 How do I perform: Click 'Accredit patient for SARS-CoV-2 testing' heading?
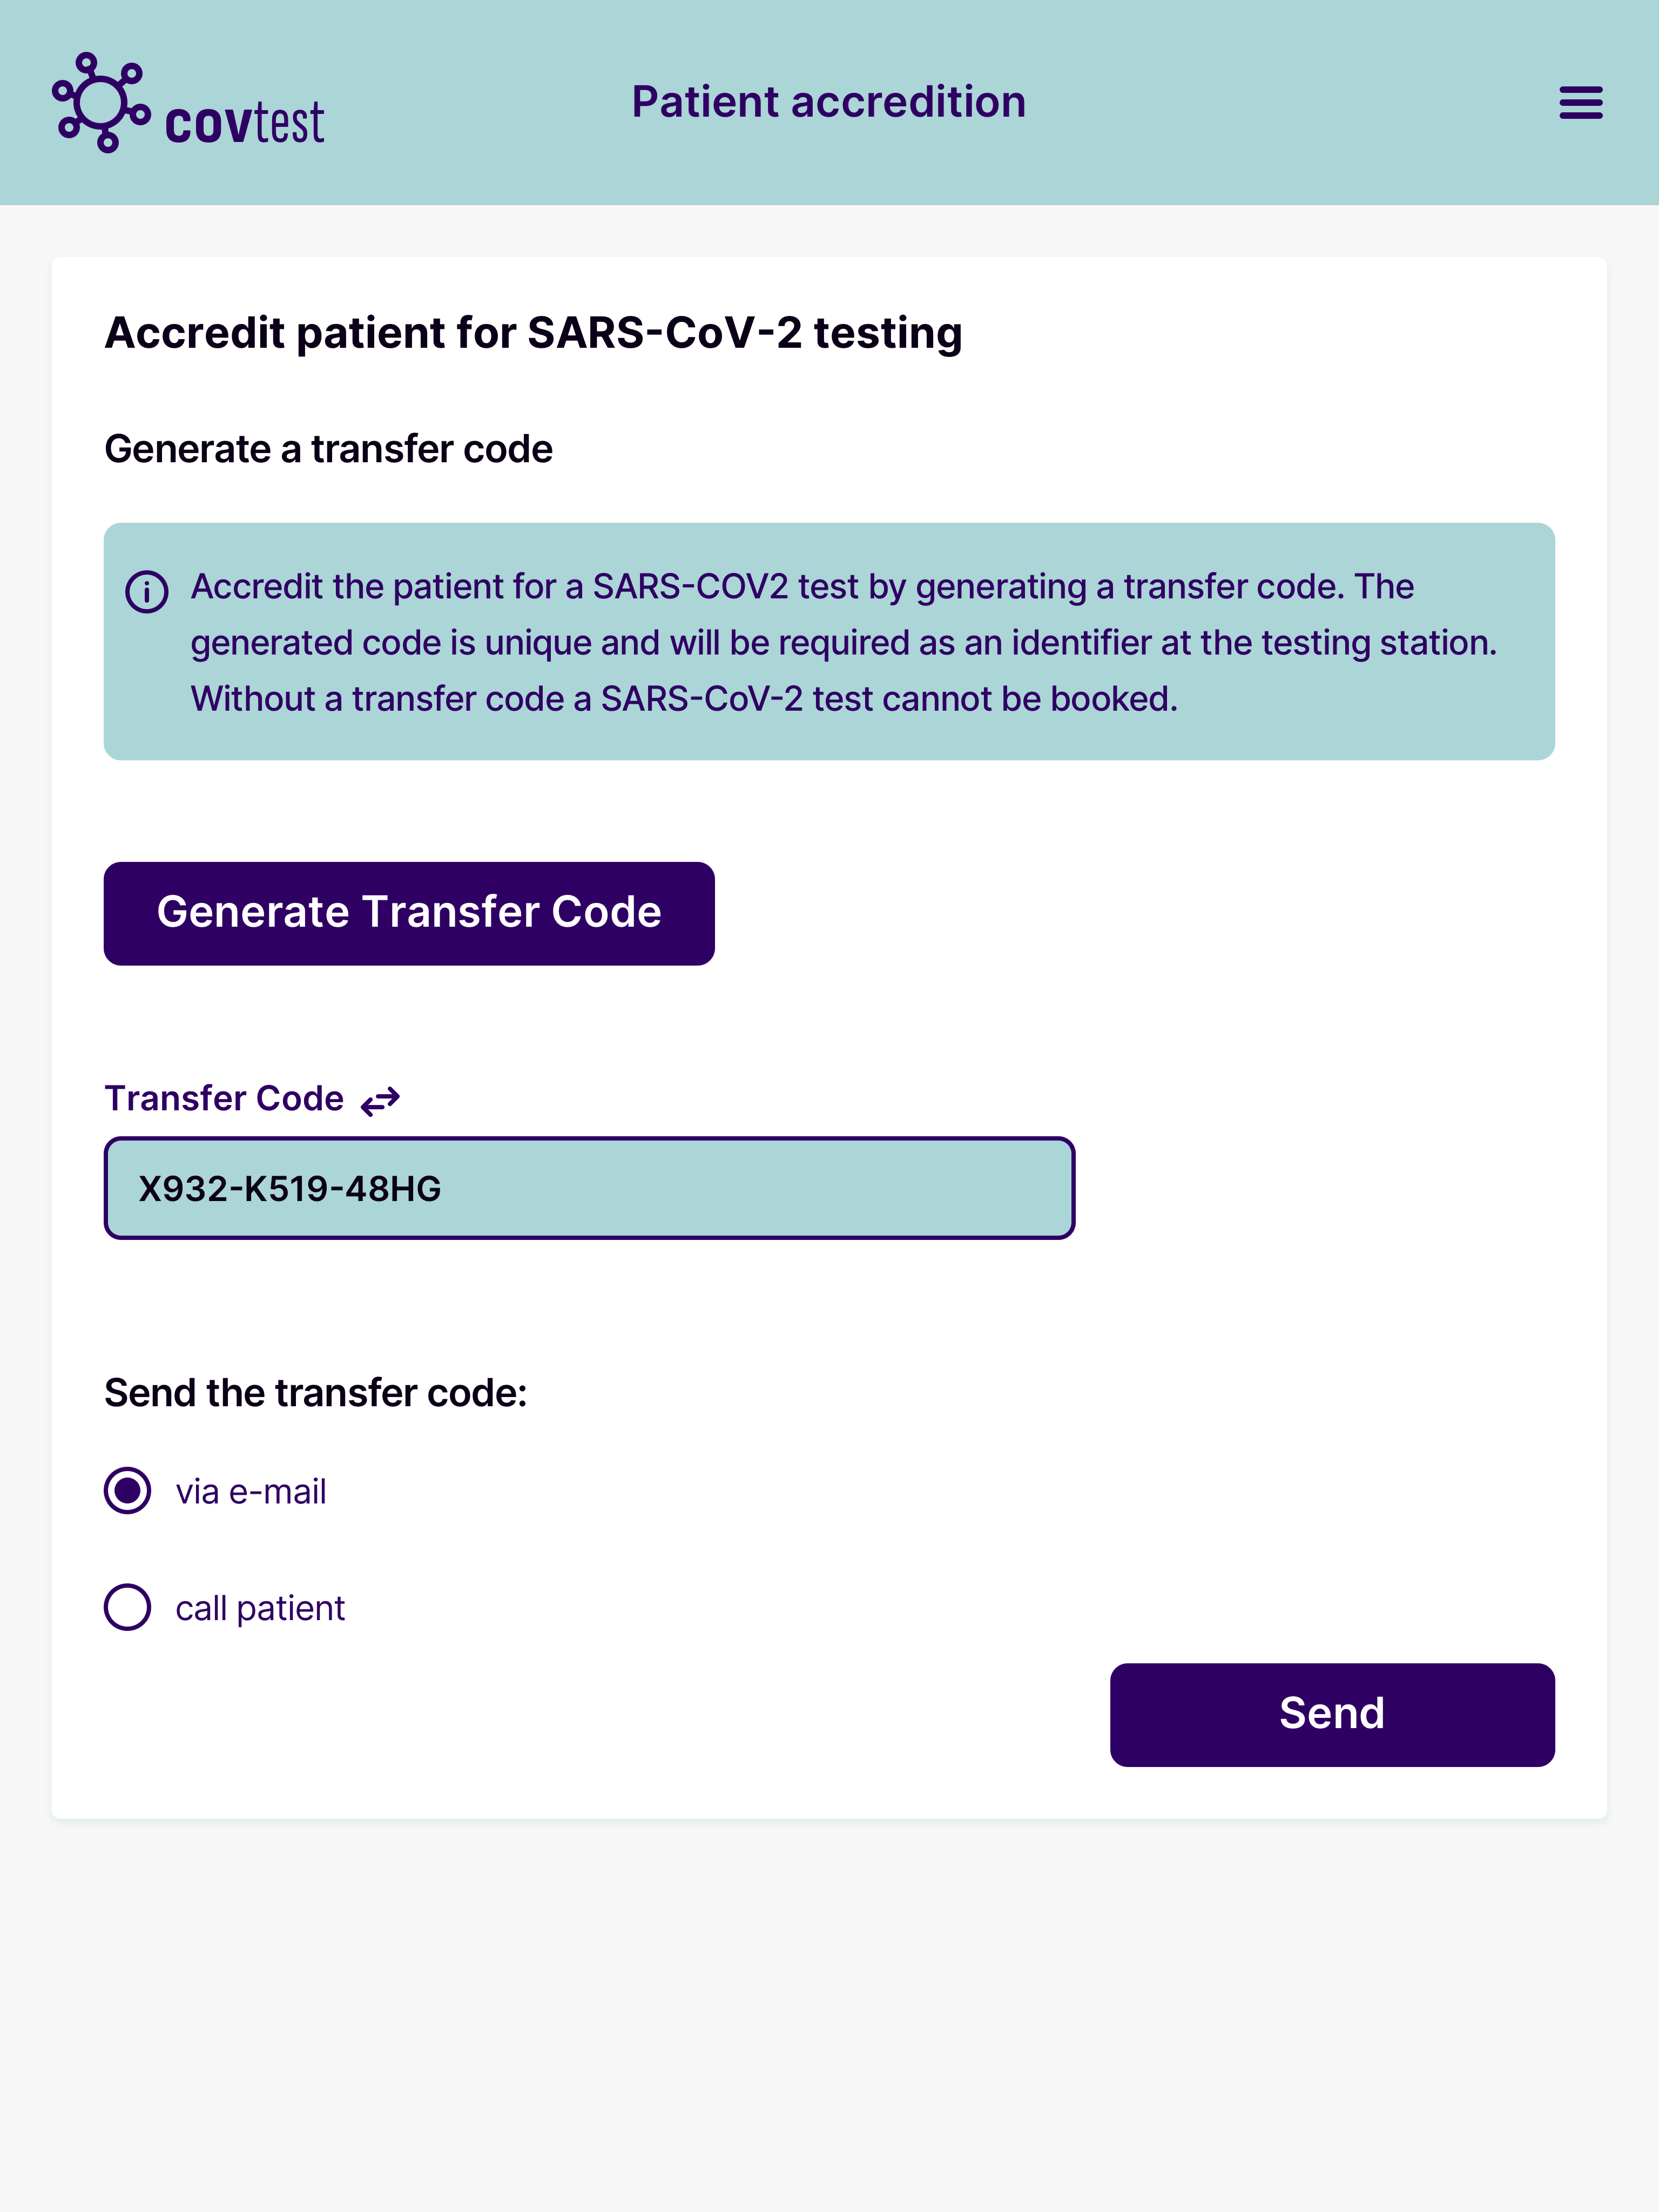[533, 333]
